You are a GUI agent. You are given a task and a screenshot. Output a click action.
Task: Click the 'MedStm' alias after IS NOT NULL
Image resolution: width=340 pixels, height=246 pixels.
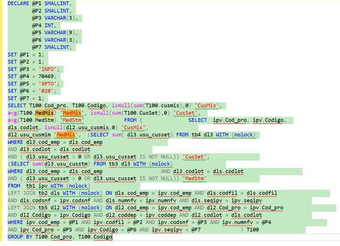(x=194, y=179)
